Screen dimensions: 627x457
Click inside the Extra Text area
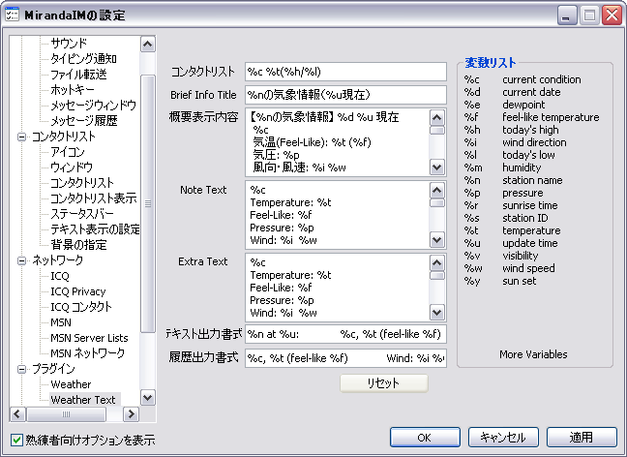pos(337,288)
